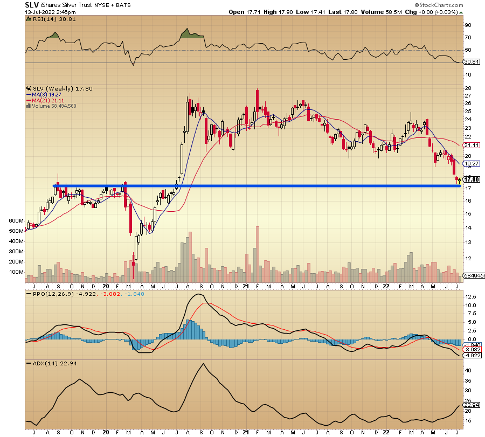Click the 12.5 level on PPO axis
This screenshot has width=485, height=437.
470,297
